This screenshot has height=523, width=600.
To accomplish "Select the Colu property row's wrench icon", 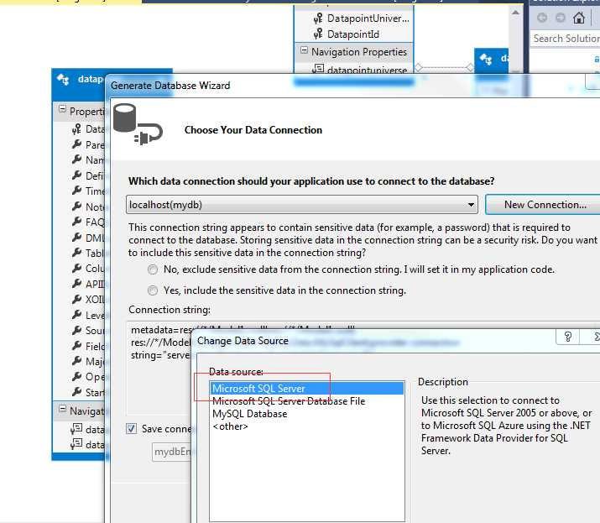I will click(76, 268).
